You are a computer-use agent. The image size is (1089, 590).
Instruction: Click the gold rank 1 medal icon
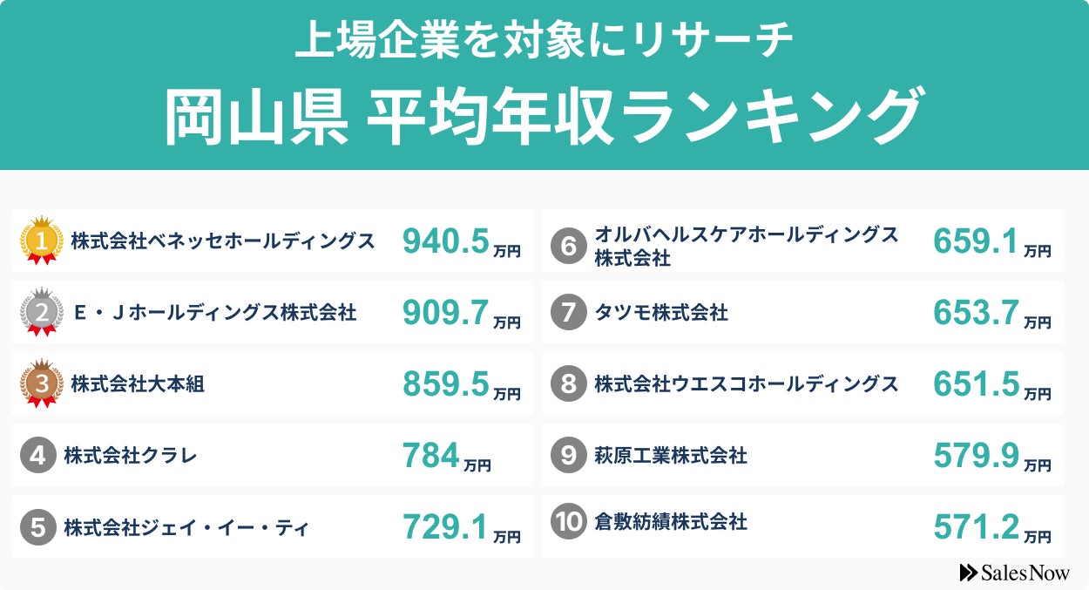42,240
